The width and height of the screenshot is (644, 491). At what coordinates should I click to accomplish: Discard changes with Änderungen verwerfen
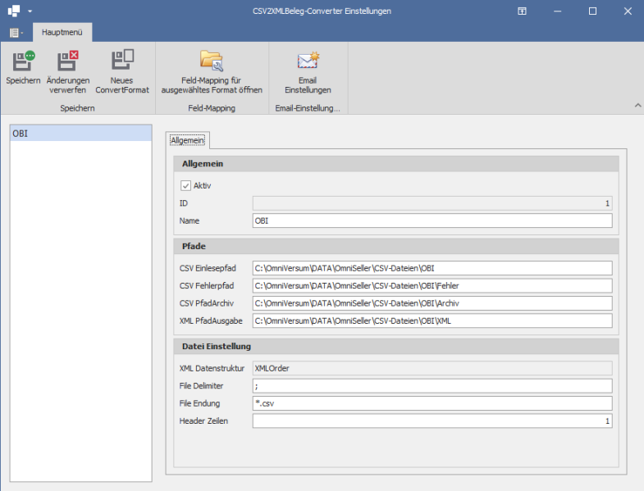coord(67,62)
